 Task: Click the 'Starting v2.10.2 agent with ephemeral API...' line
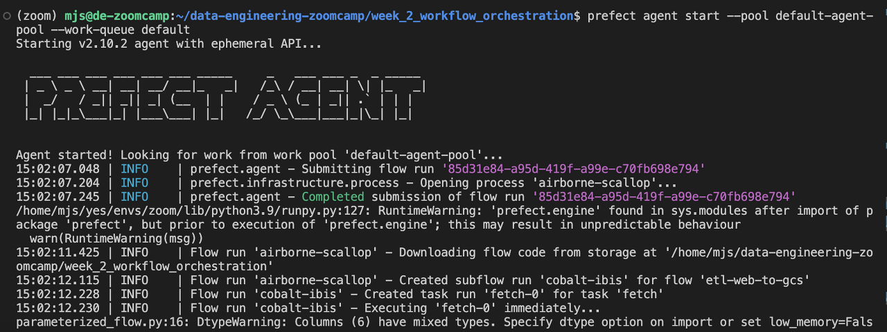168,44
